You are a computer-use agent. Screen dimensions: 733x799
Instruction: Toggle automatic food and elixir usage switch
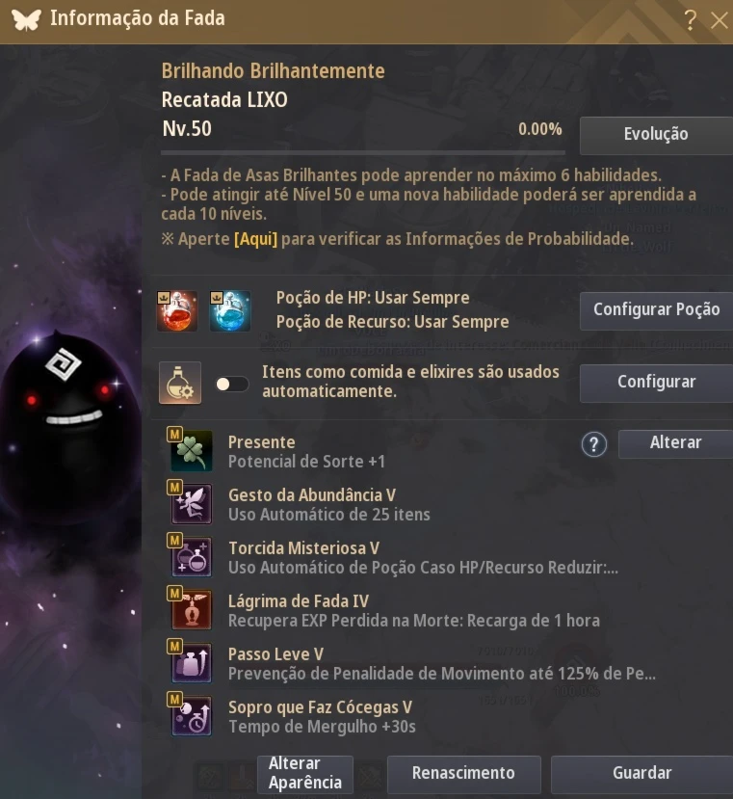pos(232,385)
